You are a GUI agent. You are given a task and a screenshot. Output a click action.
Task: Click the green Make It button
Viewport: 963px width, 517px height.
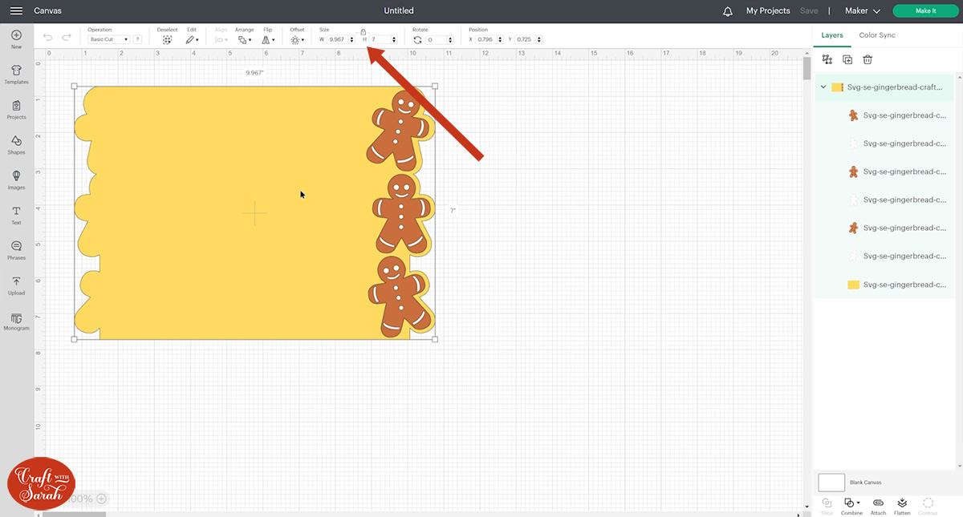925,11
